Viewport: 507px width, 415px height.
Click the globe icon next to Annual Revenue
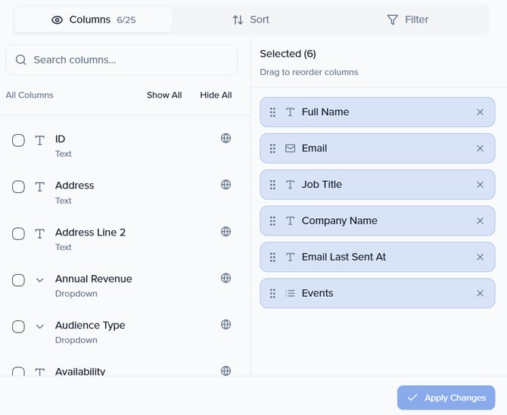[x=226, y=278]
